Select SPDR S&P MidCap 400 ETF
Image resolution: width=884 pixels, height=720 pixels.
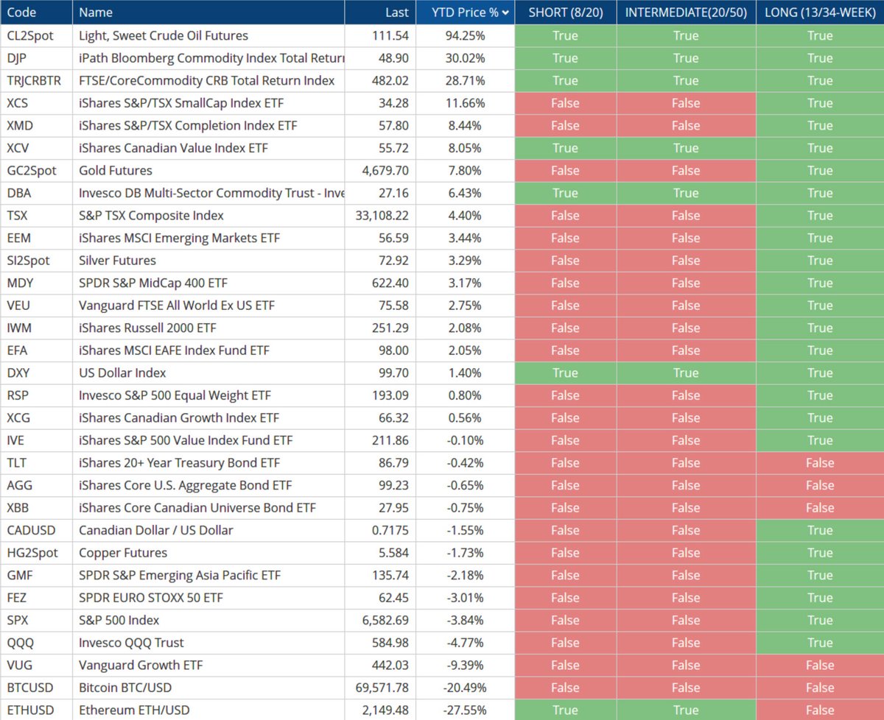point(208,283)
